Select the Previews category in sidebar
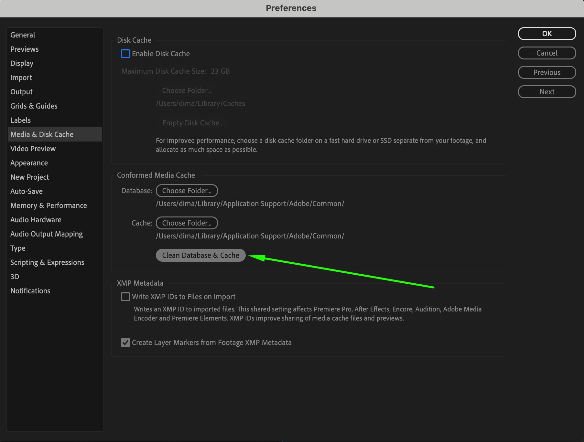The height and width of the screenshot is (442, 584). (25, 49)
